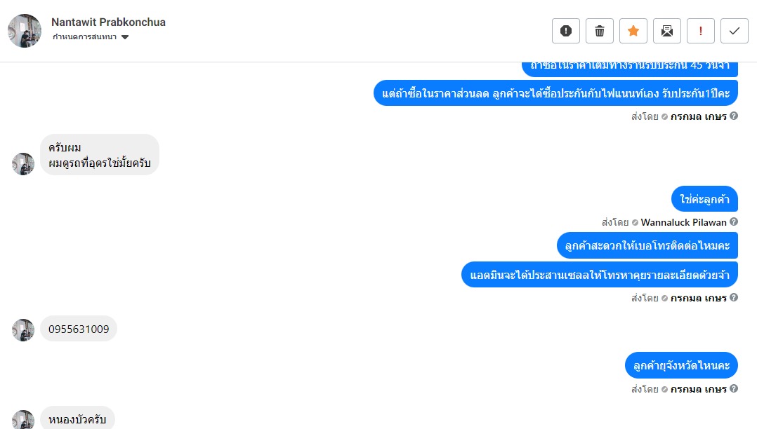Click customer avatar beside หนองบัวครับ message

(23, 419)
